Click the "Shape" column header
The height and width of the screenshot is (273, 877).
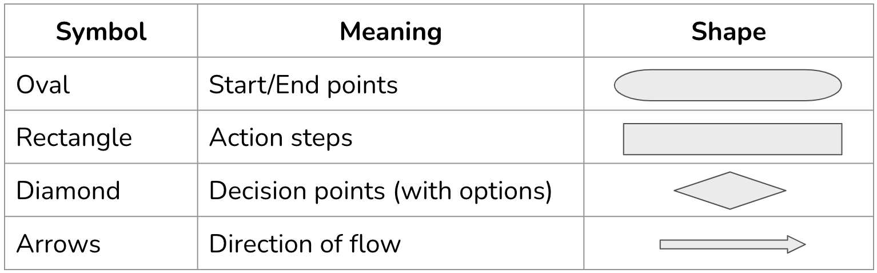coord(728,32)
